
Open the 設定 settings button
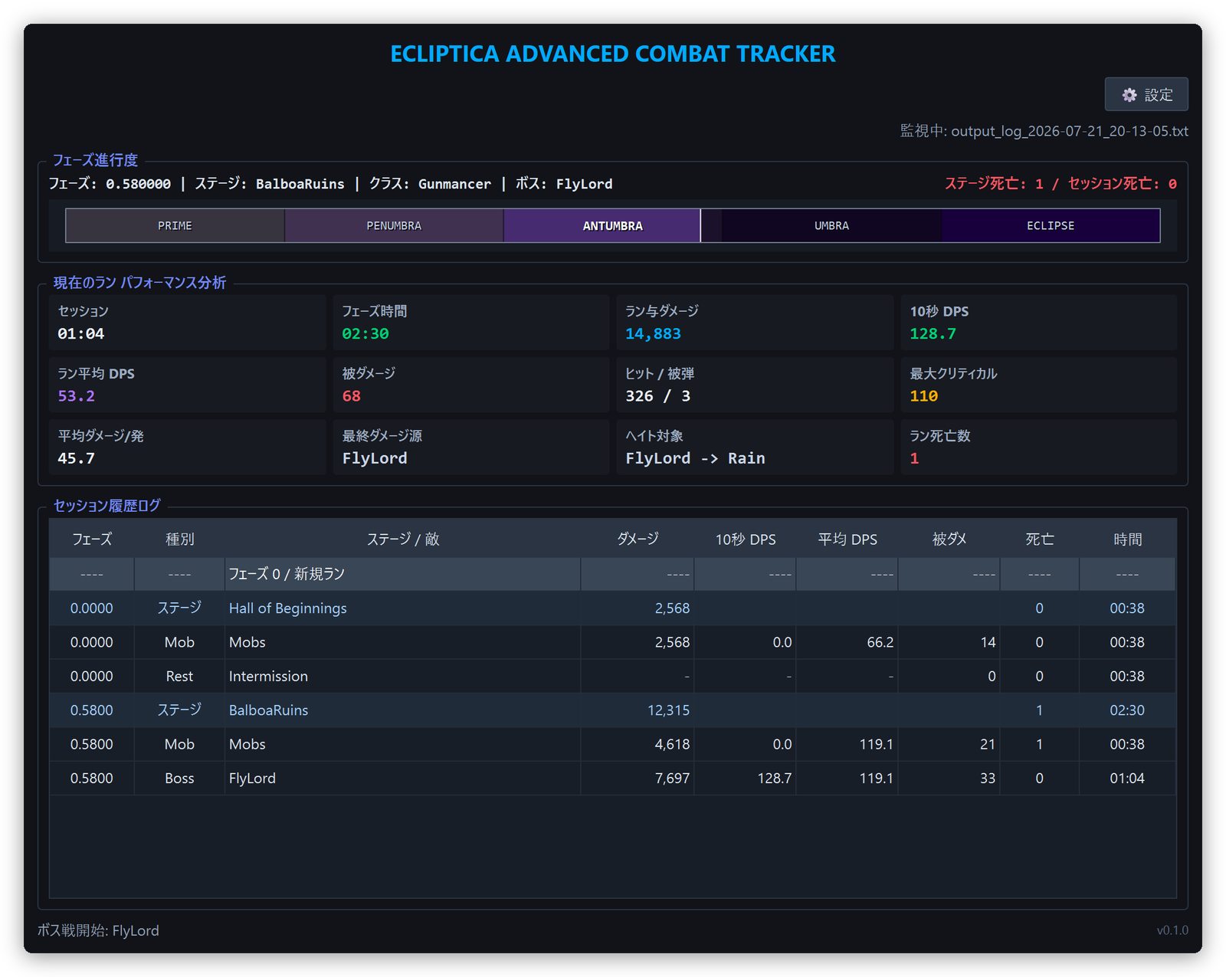click(x=1146, y=94)
